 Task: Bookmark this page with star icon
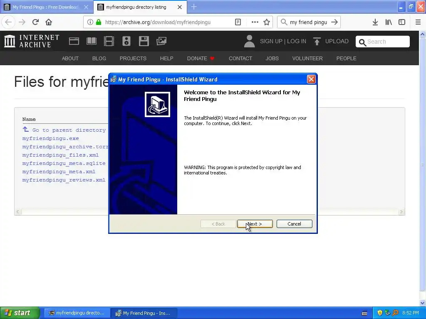click(267, 22)
